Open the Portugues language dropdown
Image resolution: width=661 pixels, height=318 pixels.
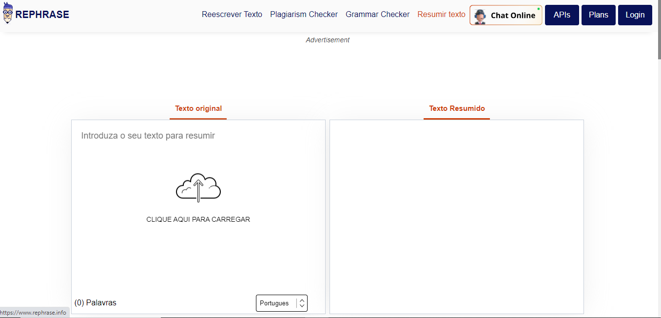[276, 303]
